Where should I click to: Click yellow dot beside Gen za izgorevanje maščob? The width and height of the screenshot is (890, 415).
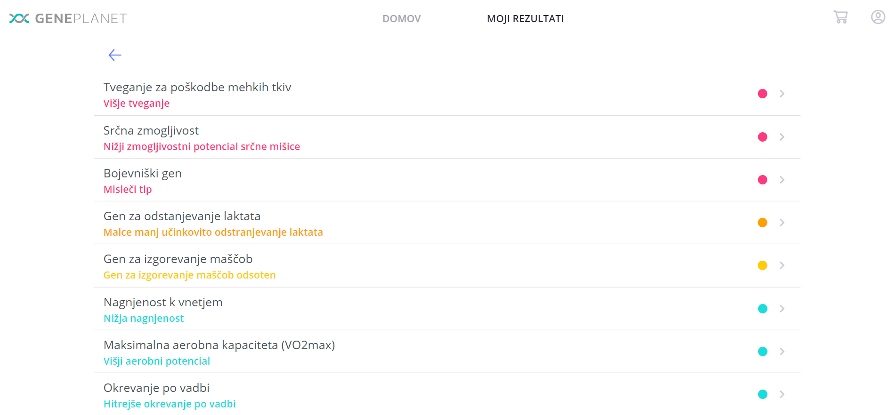pyautogui.click(x=762, y=265)
